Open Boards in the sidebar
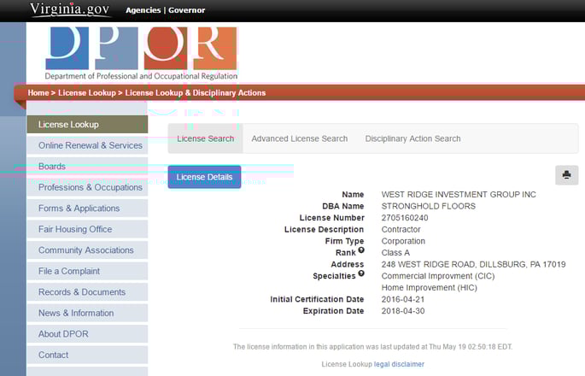585x376 pixels. [x=87, y=166]
